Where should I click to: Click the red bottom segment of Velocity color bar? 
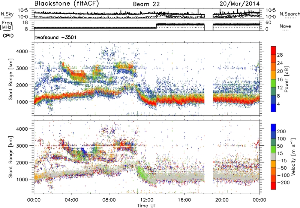tap(273, 186)
